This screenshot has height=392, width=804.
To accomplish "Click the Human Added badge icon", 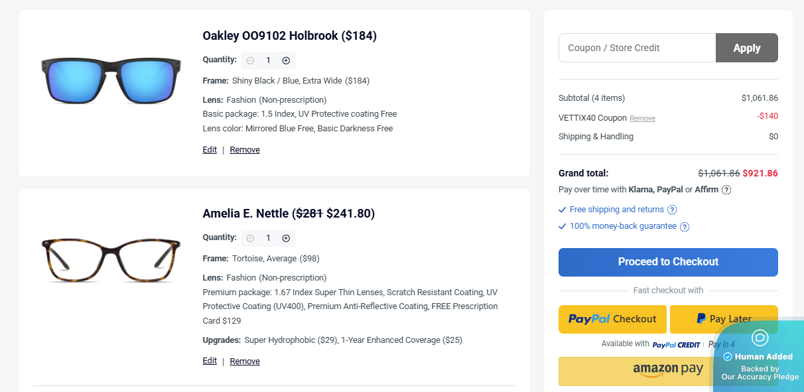I will 760,338.
